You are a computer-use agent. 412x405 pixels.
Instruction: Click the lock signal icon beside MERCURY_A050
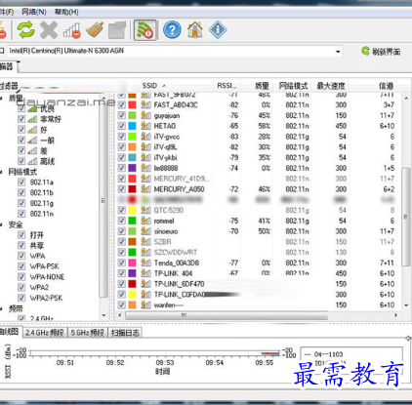(x=145, y=189)
